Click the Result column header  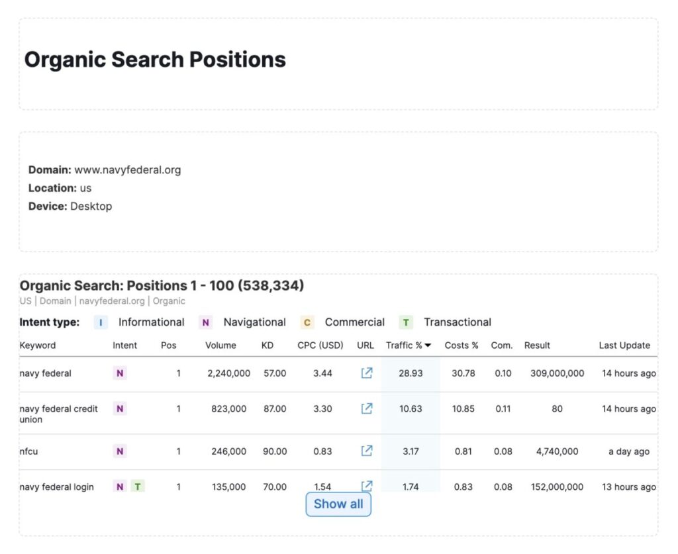point(537,346)
